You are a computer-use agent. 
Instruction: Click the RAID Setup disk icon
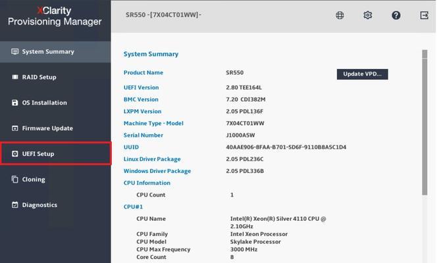click(x=14, y=77)
